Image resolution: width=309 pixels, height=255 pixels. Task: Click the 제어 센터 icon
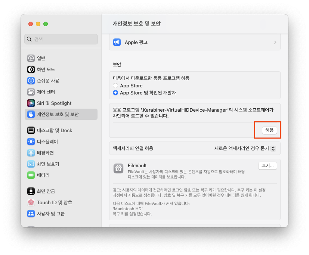click(x=31, y=92)
